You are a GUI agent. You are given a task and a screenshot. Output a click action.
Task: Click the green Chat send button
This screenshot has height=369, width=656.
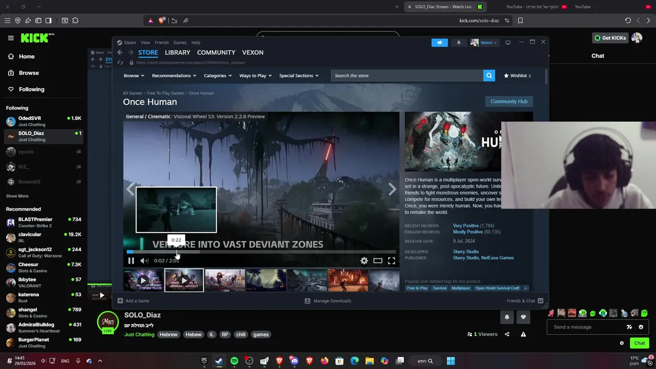click(x=640, y=343)
